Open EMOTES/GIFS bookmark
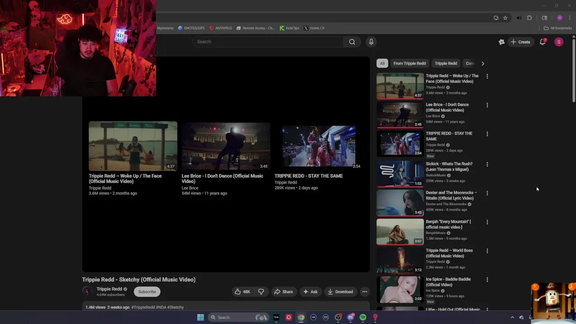This screenshot has height=324, width=576. [191, 28]
